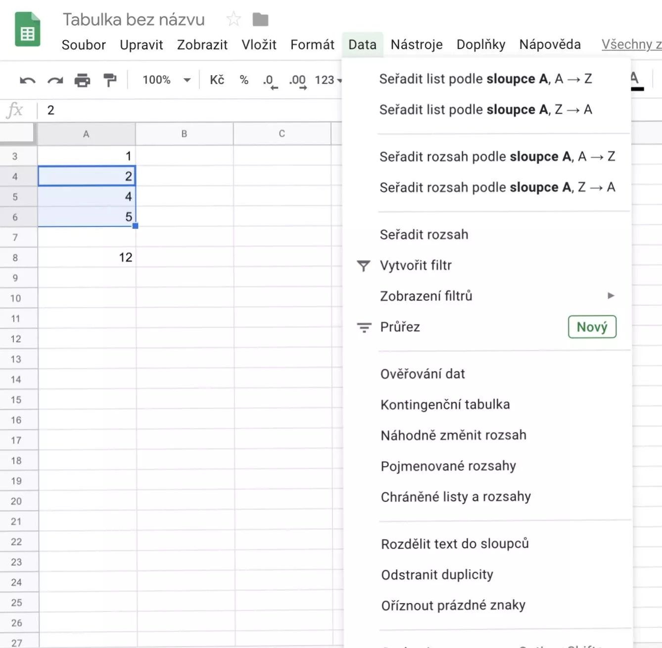The height and width of the screenshot is (648, 662).
Task: Click cell containing 12
Action: tap(87, 258)
